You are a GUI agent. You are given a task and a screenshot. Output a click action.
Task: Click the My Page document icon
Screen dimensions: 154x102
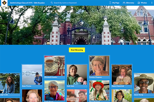point(110,3)
